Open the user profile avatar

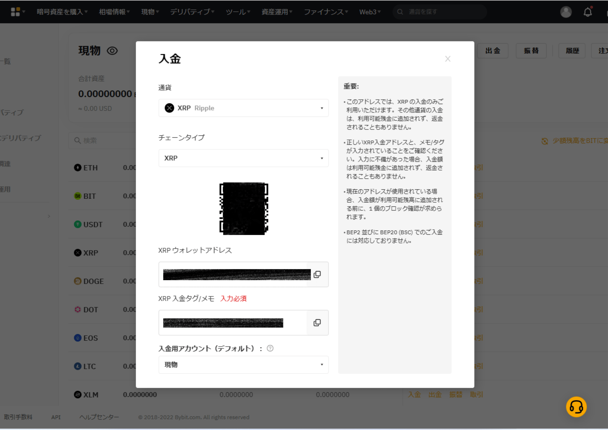(566, 12)
